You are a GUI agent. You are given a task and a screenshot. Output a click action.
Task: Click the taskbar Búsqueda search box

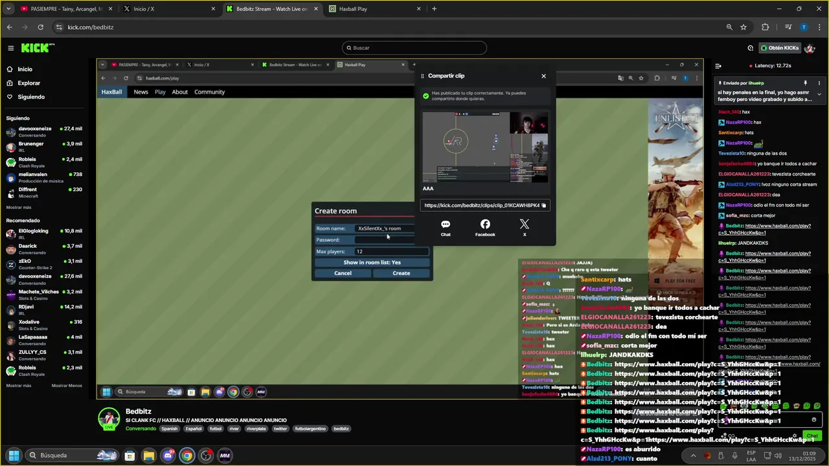click(72, 456)
